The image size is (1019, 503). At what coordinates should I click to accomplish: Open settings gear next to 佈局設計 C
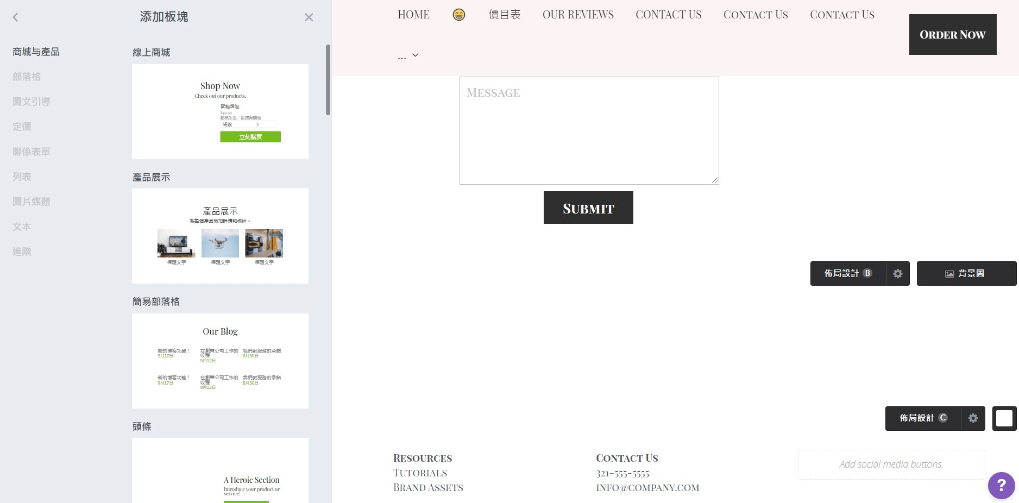pos(973,418)
